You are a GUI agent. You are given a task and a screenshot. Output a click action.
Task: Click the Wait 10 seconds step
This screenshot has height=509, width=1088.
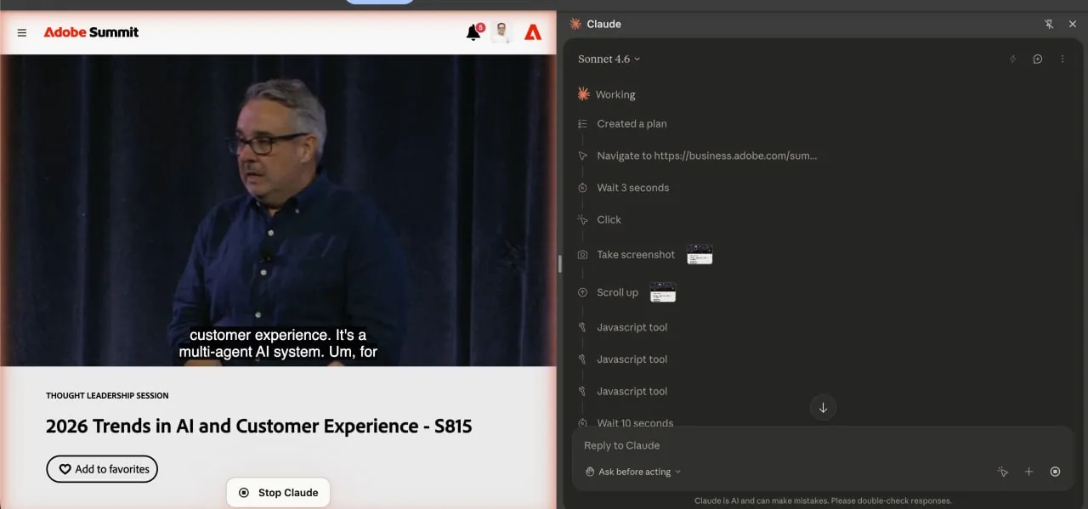click(x=635, y=422)
